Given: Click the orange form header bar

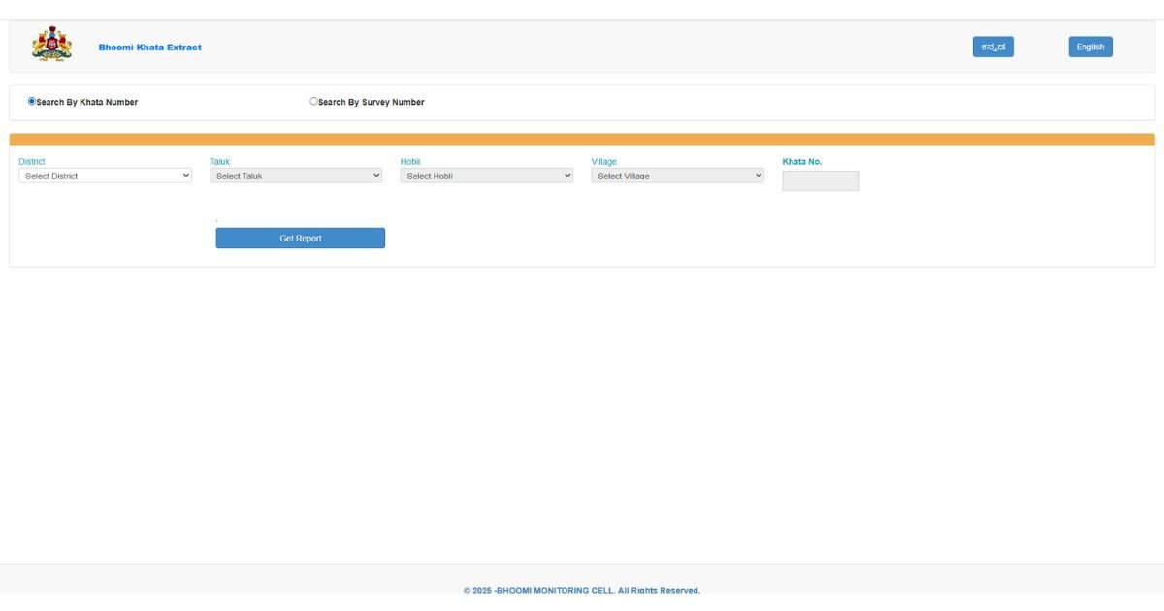Looking at the screenshot, I should click(582, 140).
